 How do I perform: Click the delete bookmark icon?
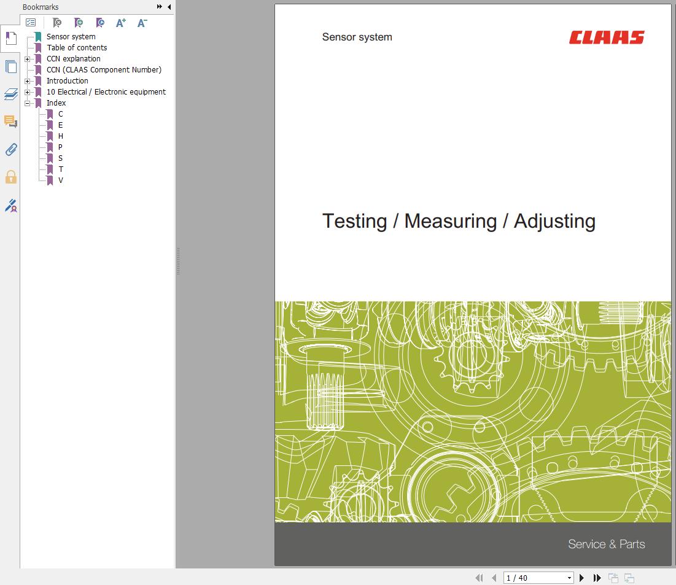point(56,23)
